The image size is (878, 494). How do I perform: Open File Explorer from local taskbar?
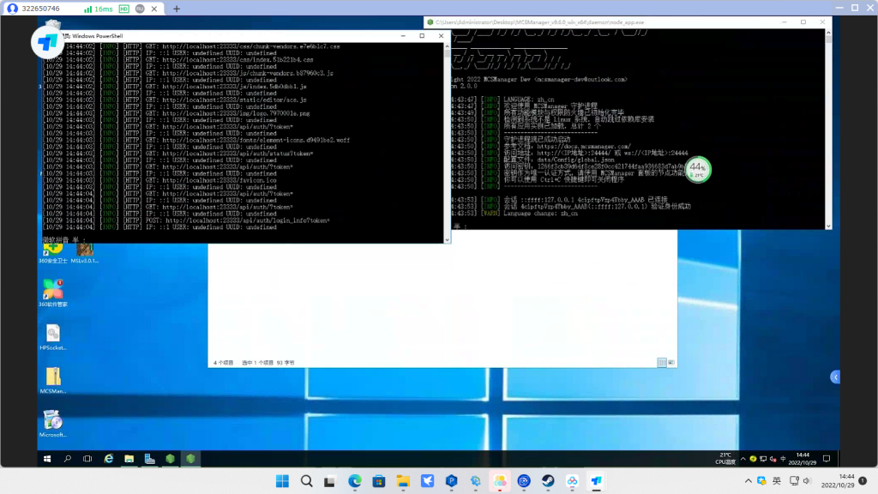tap(403, 481)
